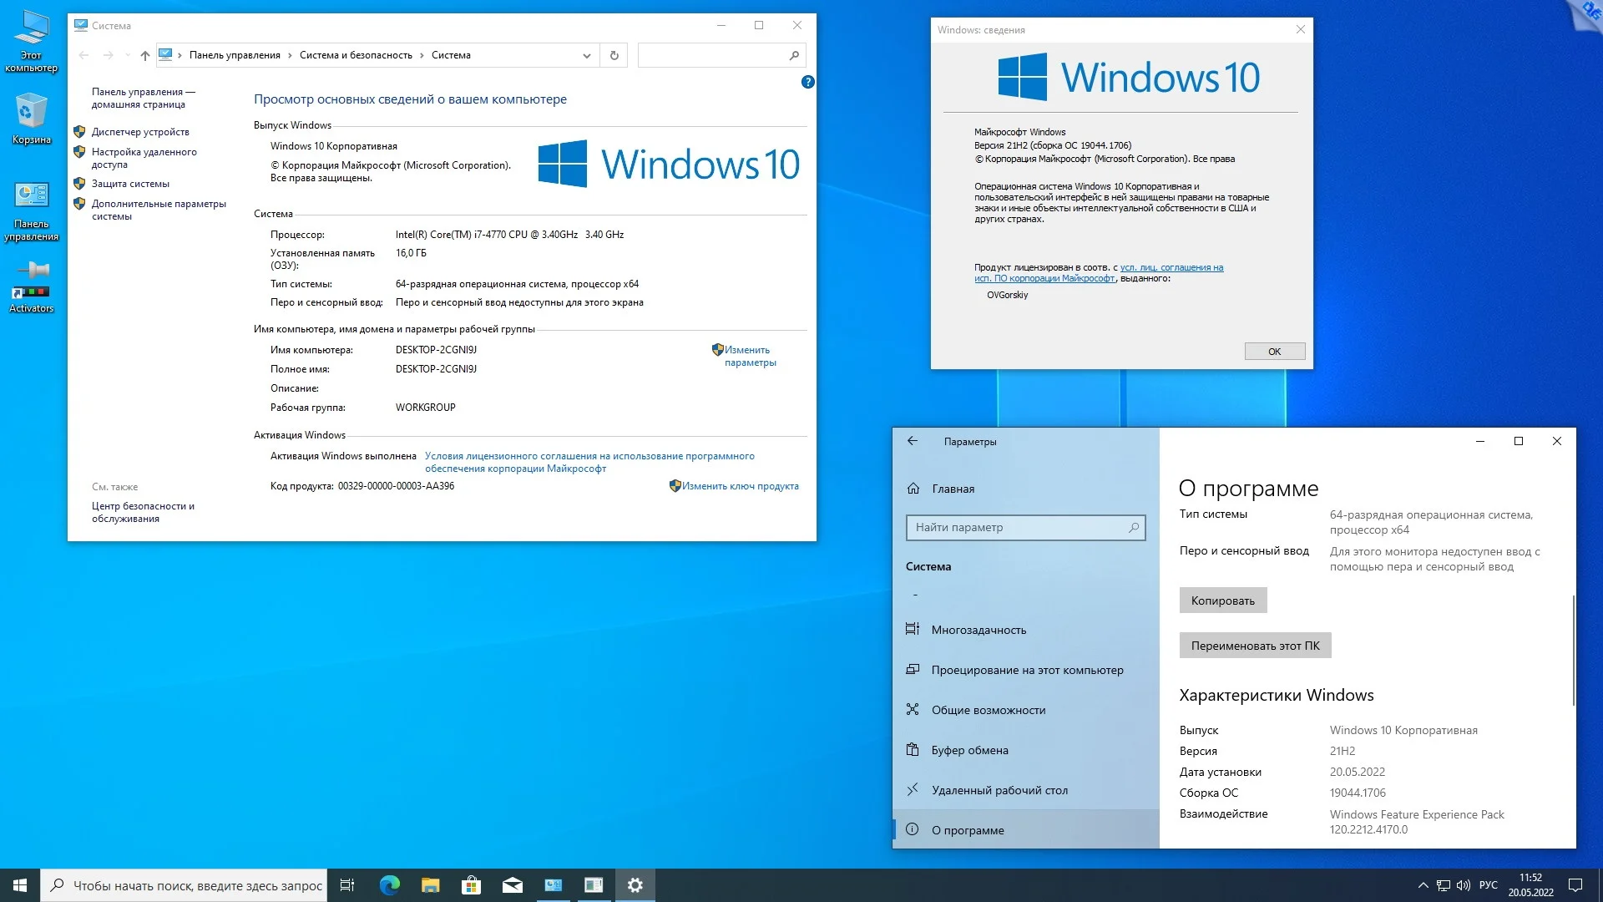Click the refresh button in the address bar
Image resolution: width=1603 pixels, height=902 pixels.
tap(614, 55)
